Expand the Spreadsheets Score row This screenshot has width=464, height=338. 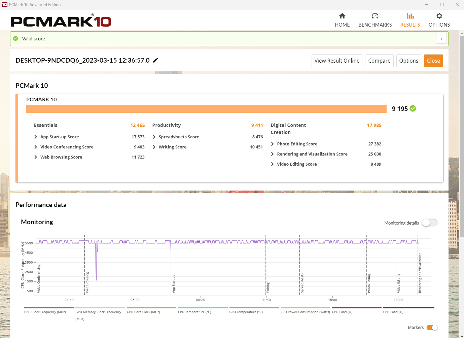[154, 137]
